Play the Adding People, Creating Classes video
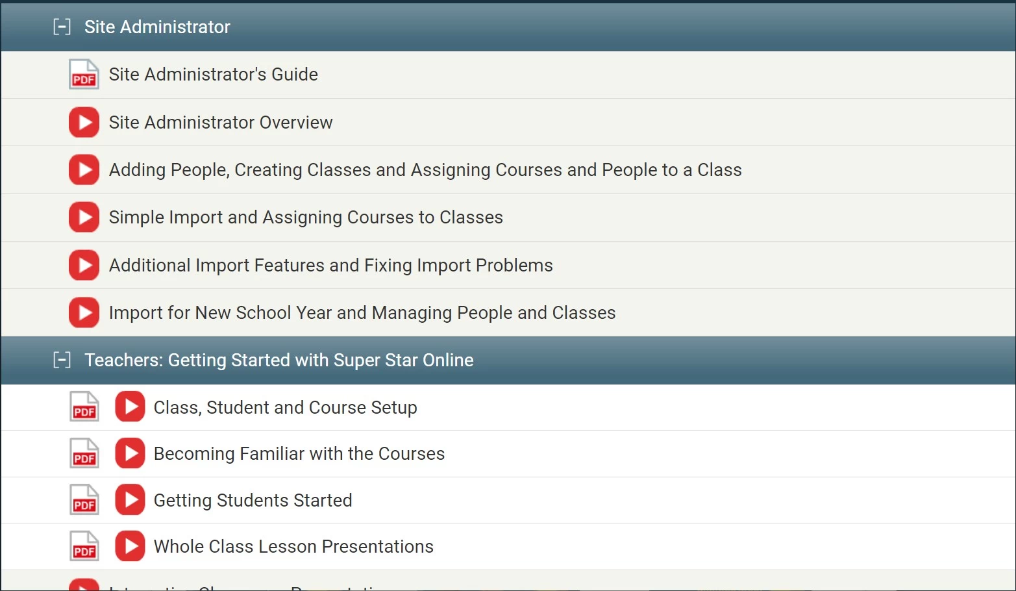Viewport: 1016px width, 591px height. tap(84, 170)
